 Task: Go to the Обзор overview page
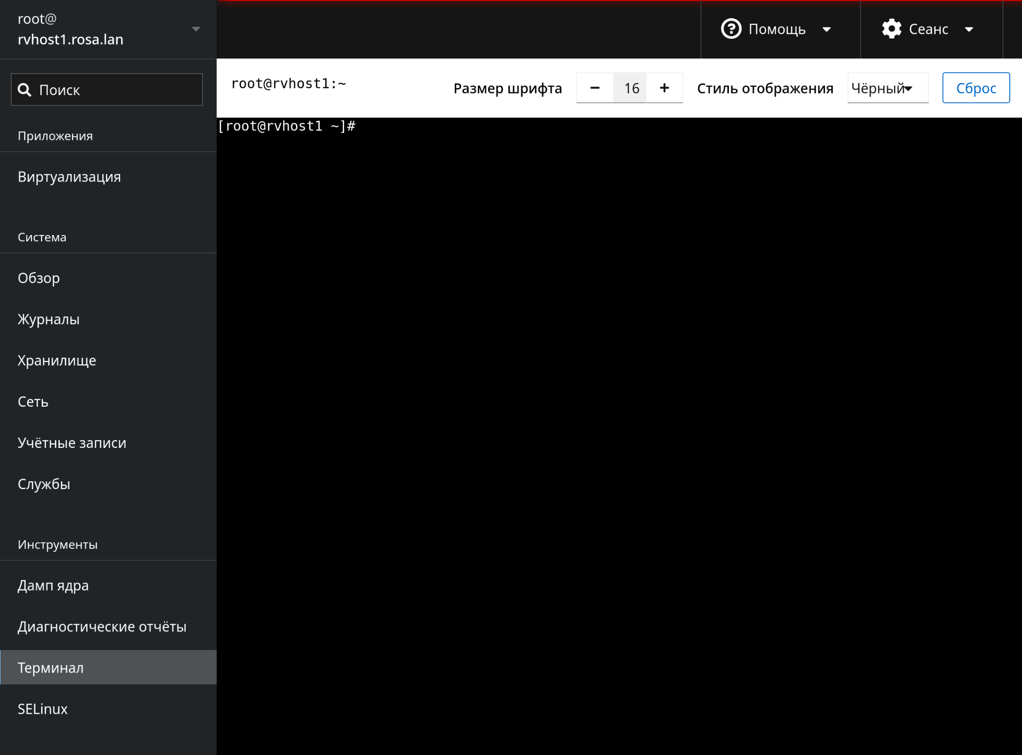coord(39,278)
